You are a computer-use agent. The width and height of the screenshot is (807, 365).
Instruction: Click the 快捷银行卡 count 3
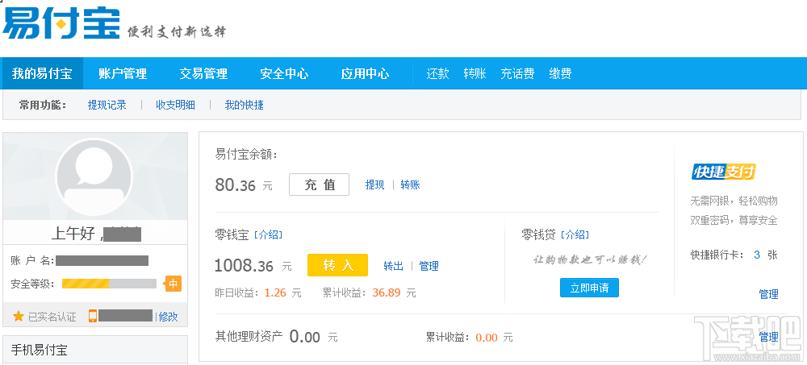coord(757,255)
